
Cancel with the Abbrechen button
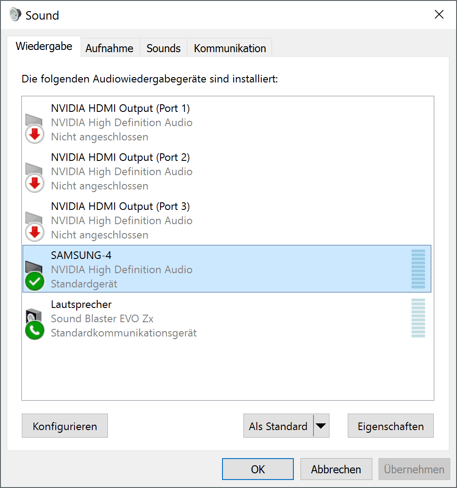[336, 469]
